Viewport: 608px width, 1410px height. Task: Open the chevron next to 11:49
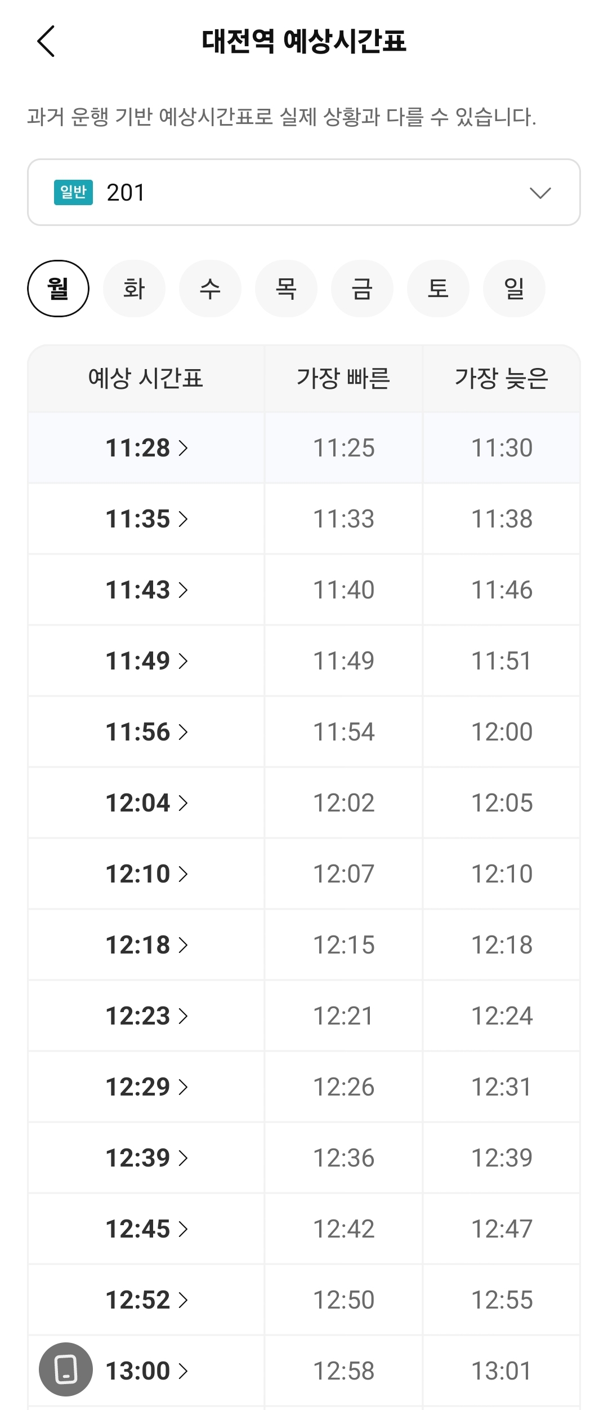[183, 661]
